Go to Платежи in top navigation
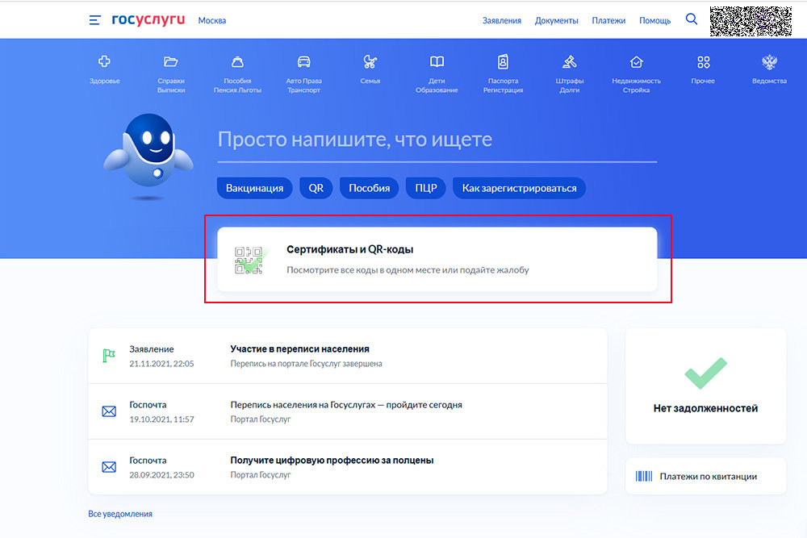This screenshot has height=538, width=807. pyautogui.click(x=608, y=20)
